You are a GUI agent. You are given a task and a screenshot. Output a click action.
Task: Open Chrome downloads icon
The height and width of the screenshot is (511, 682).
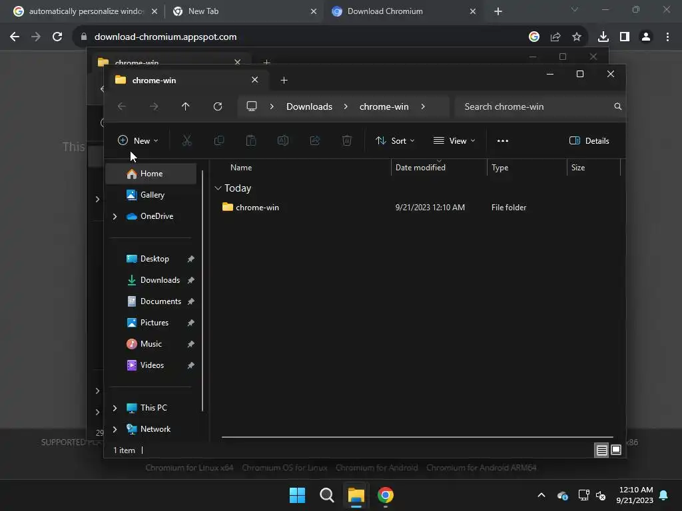pos(603,37)
